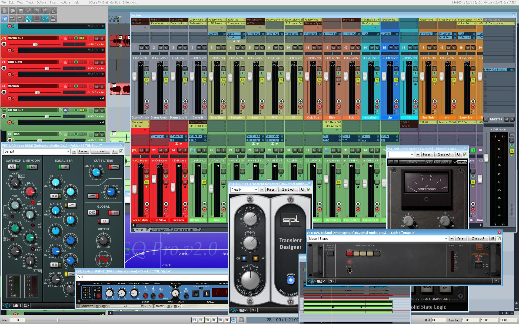Mute the verse dub track in track panel
Viewport: 519px width, 324px height.
click(x=97, y=38)
